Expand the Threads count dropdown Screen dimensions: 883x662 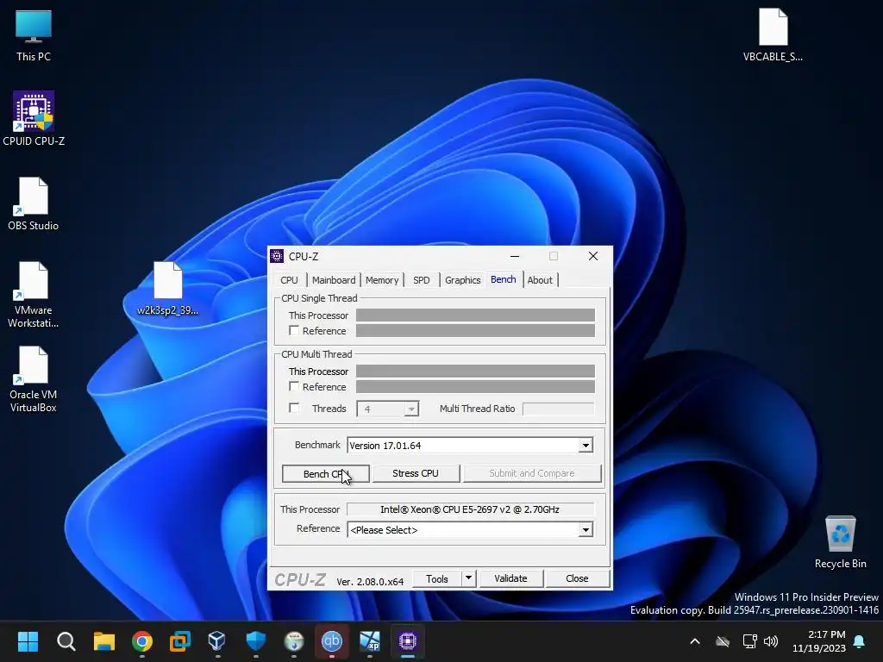411,409
